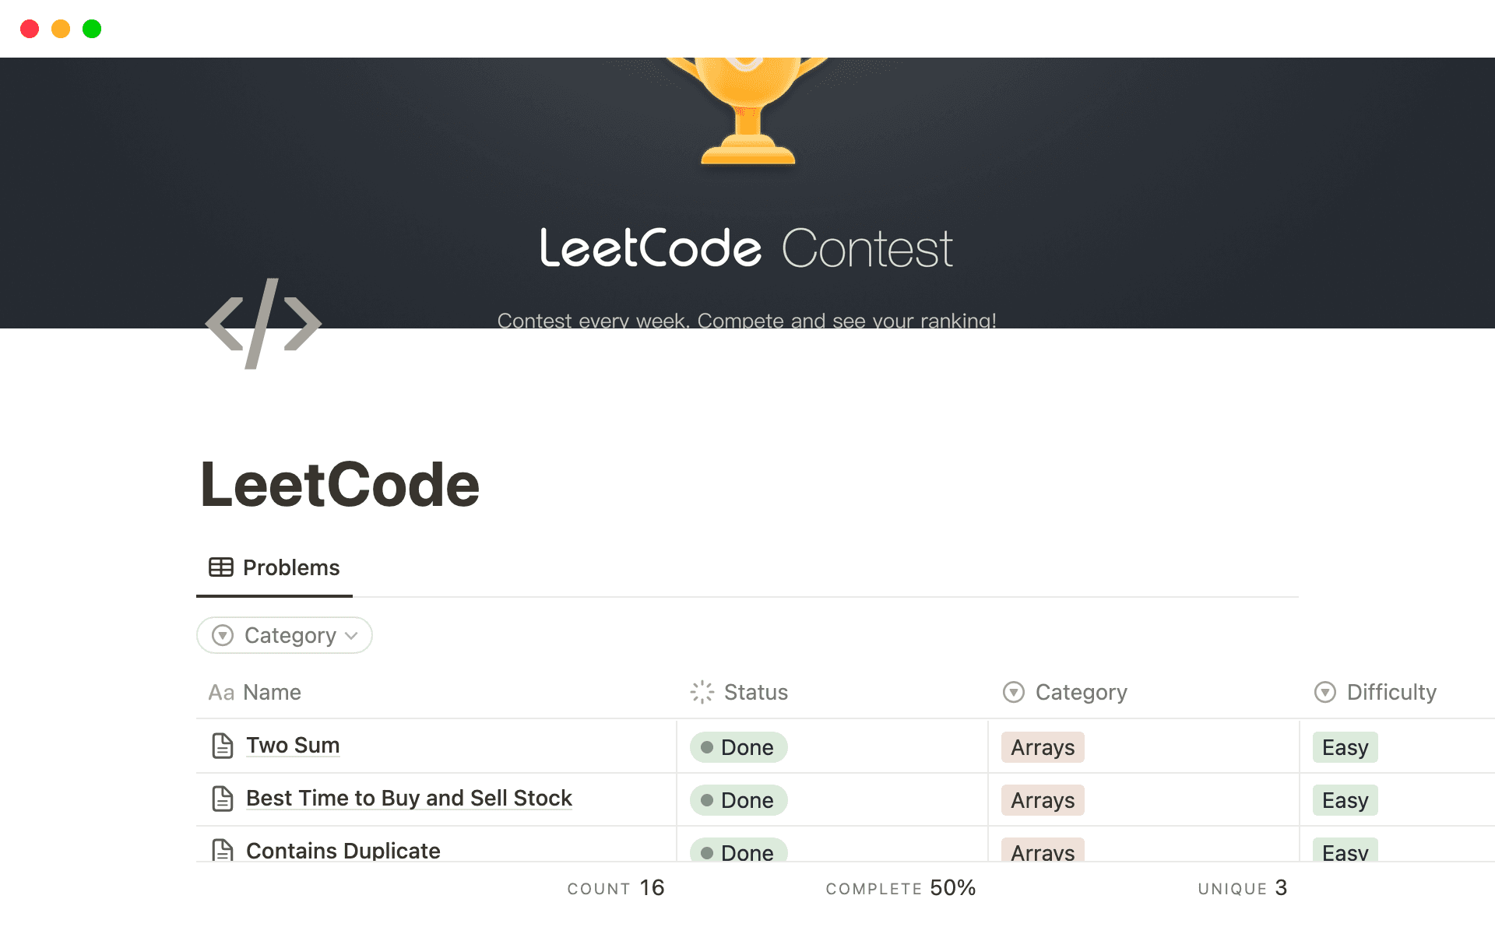Click the Easy difficulty tag for Two Sum
Viewport: 1495px width, 934px height.
point(1345,747)
